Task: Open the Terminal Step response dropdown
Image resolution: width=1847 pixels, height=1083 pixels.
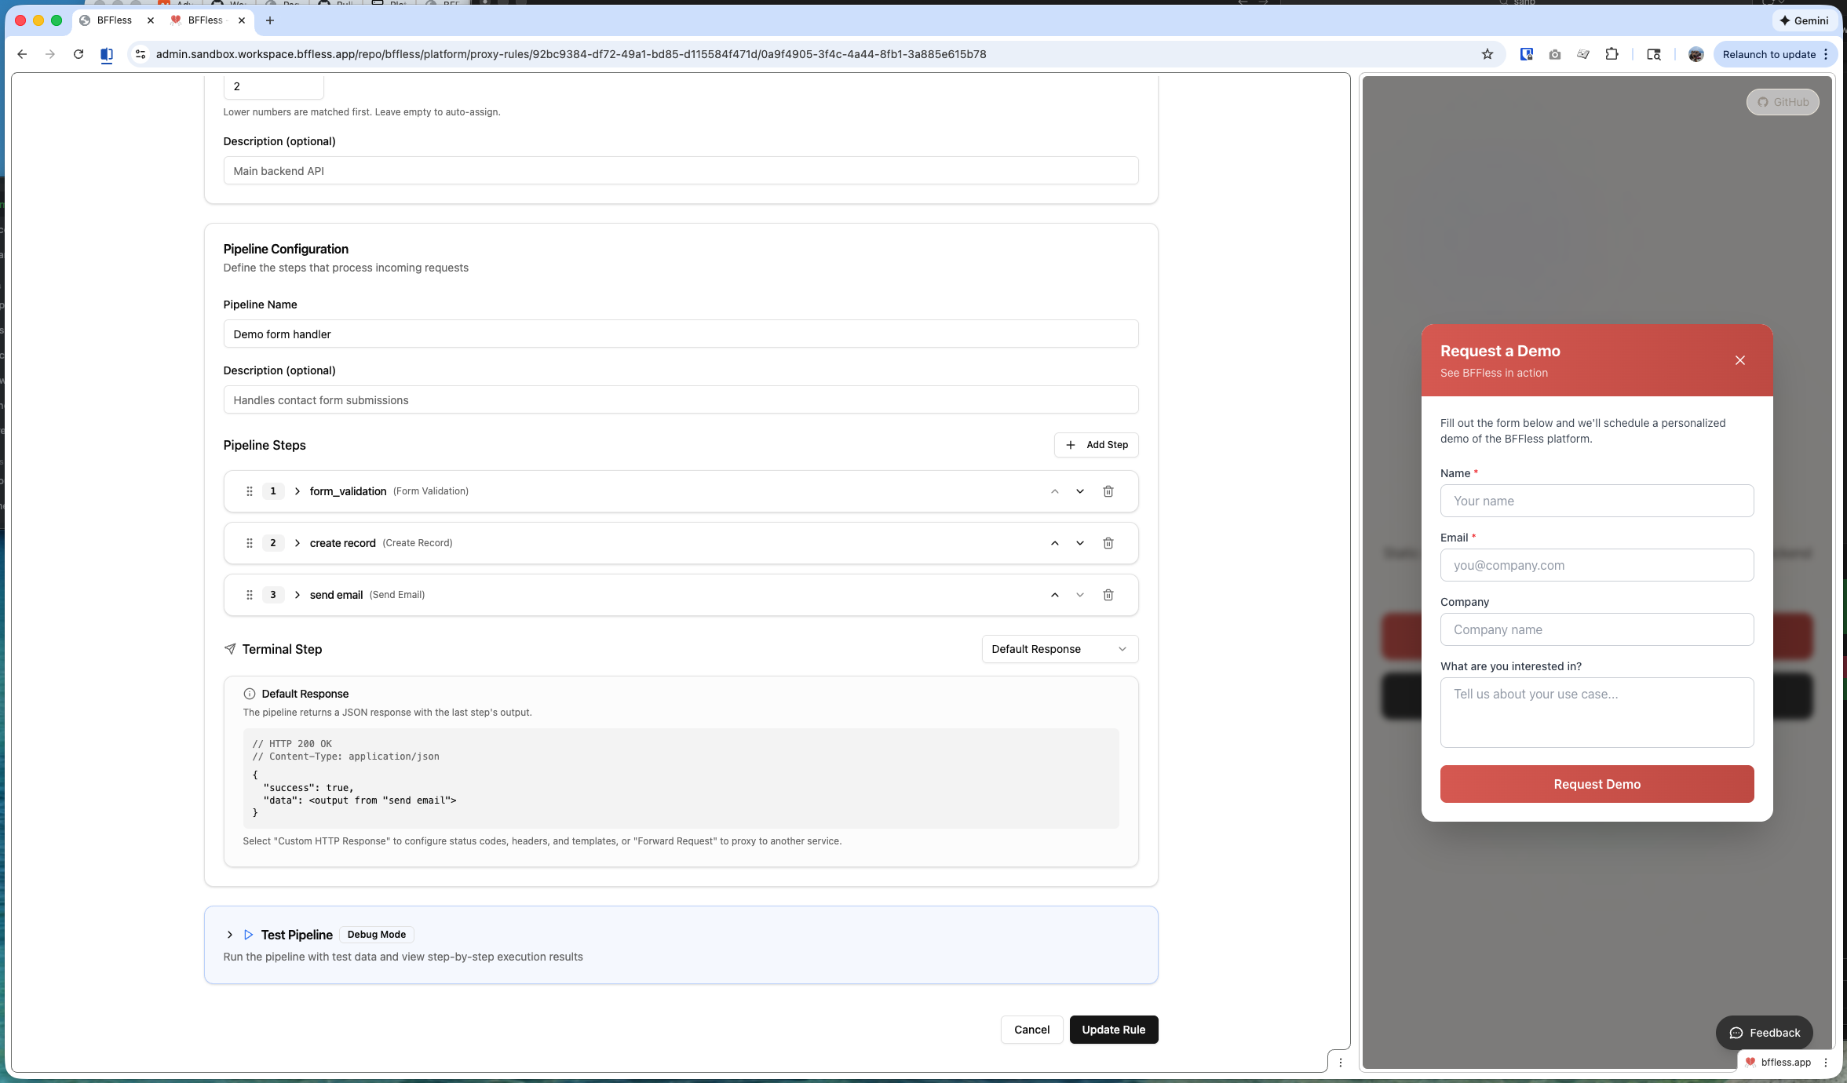Action: tap(1059, 649)
